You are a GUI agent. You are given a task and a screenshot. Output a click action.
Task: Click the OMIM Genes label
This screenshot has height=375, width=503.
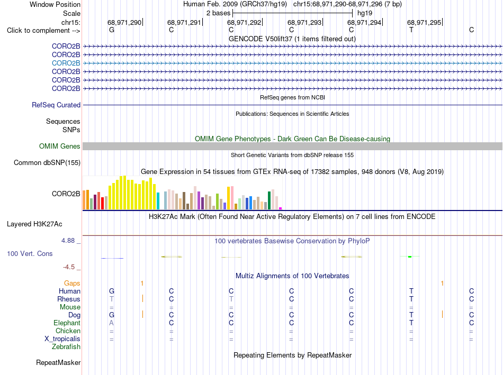tap(59, 146)
